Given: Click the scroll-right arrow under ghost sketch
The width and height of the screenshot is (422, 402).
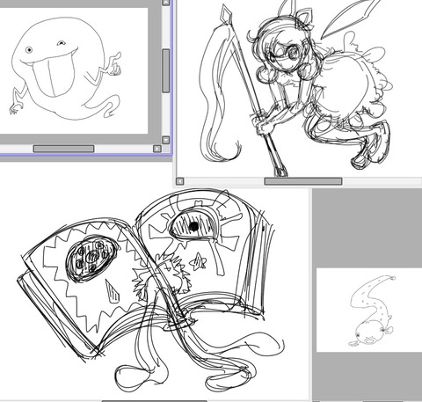Looking at the screenshot, I should point(157,149).
